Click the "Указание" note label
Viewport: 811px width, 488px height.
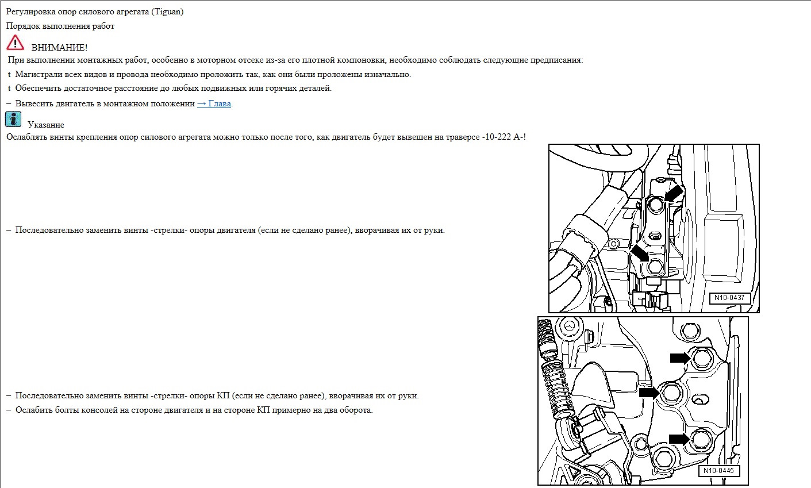46,125
